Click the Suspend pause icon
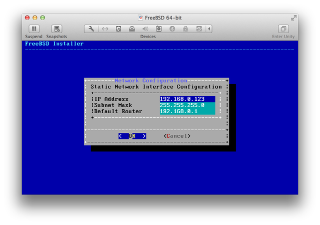 (34, 29)
